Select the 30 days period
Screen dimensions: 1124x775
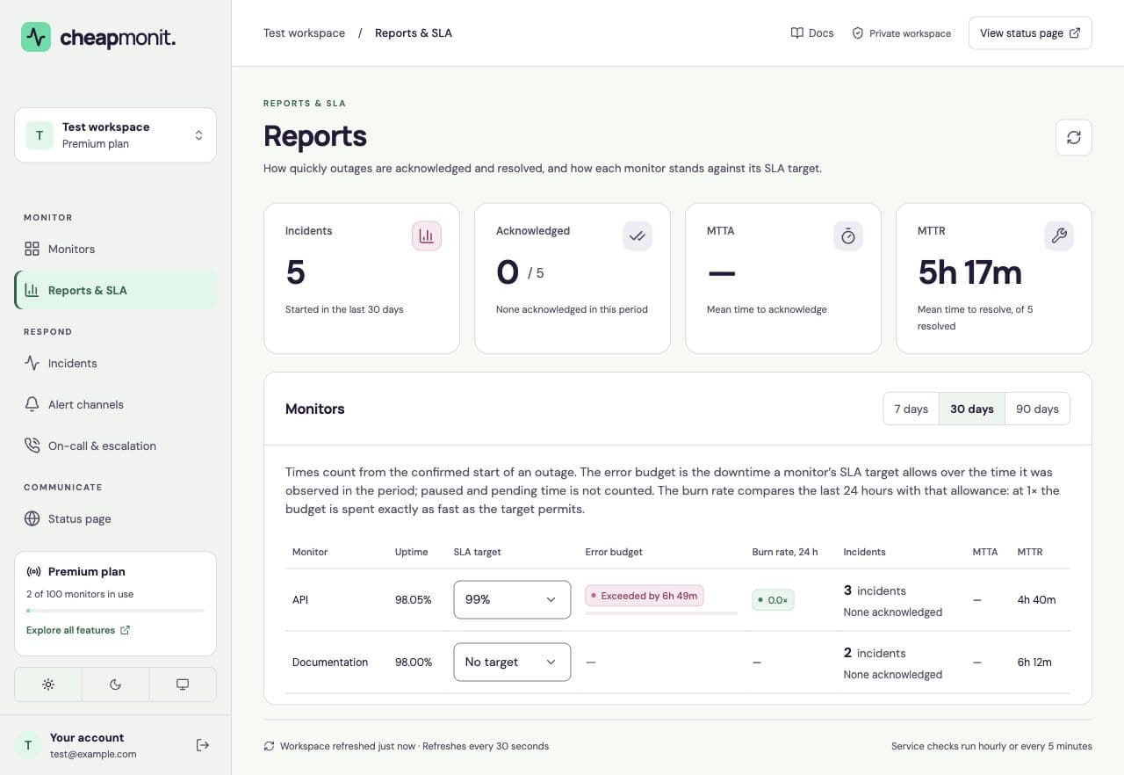click(x=972, y=409)
